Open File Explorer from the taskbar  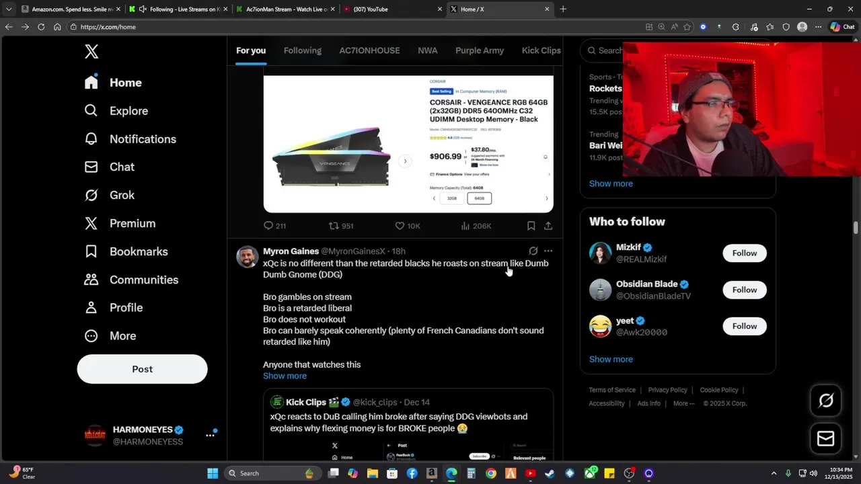click(373, 473)
